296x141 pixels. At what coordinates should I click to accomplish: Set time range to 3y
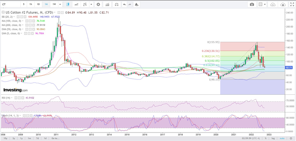click(x=14, y=138)
